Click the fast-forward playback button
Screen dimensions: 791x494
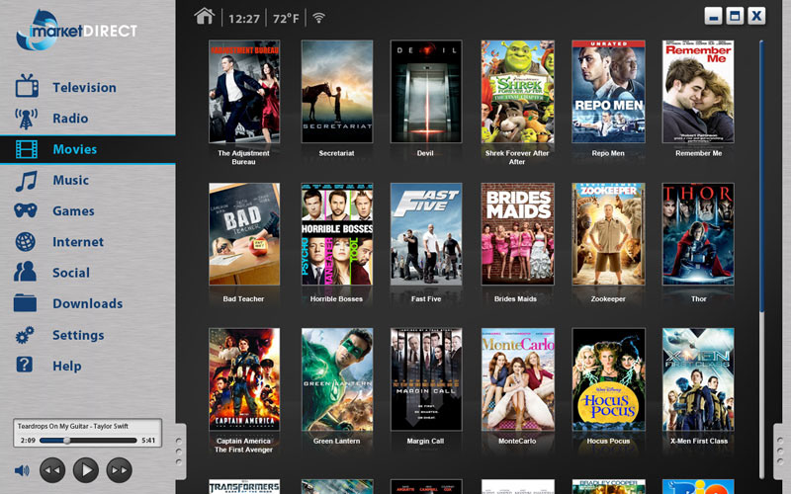click(x=120, y=470)
